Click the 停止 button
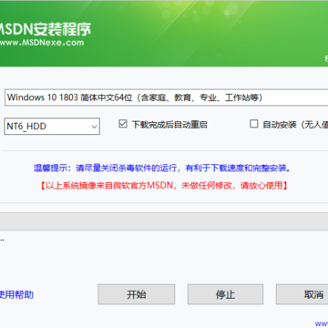Viewport: 328px width, 328px height. coord(225,294)
